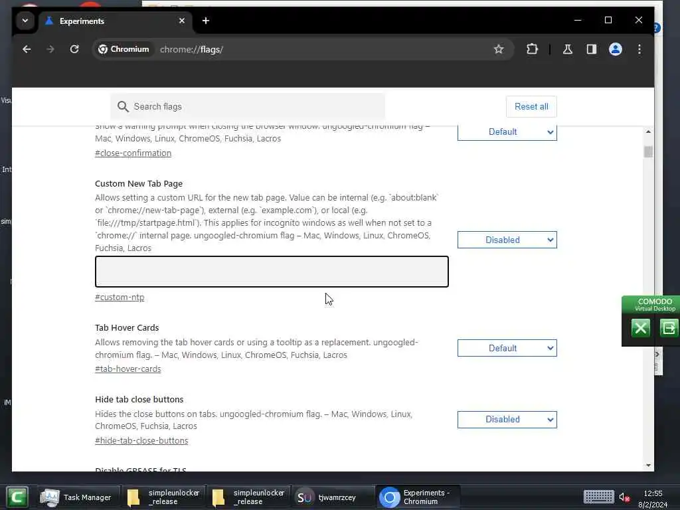Image resolution: width=680 pixels, height=510 pixels.
Task: Click the Chromium site info chip
Action: coord(124,49)
